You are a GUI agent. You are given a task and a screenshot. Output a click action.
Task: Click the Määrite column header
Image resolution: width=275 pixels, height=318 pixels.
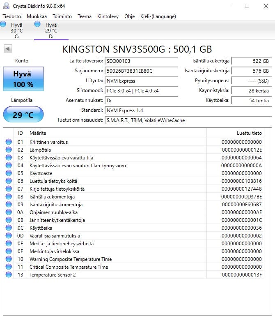coord(38,133)
